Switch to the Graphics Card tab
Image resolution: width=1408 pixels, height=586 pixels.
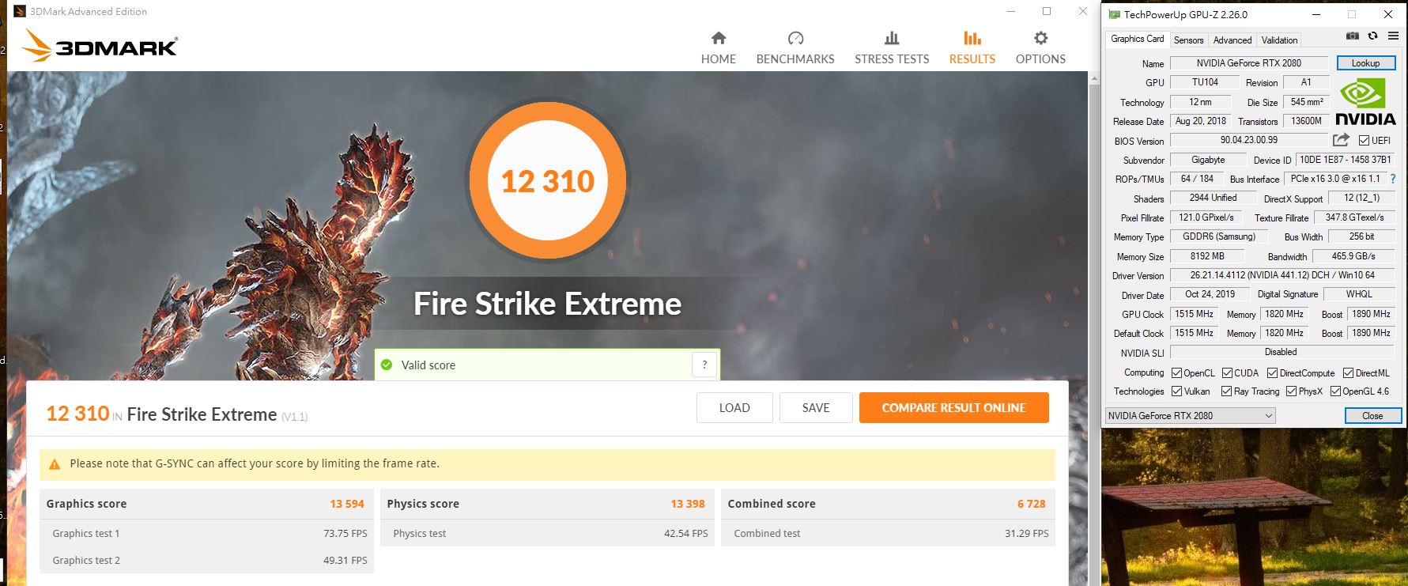tap(1137, 39)
